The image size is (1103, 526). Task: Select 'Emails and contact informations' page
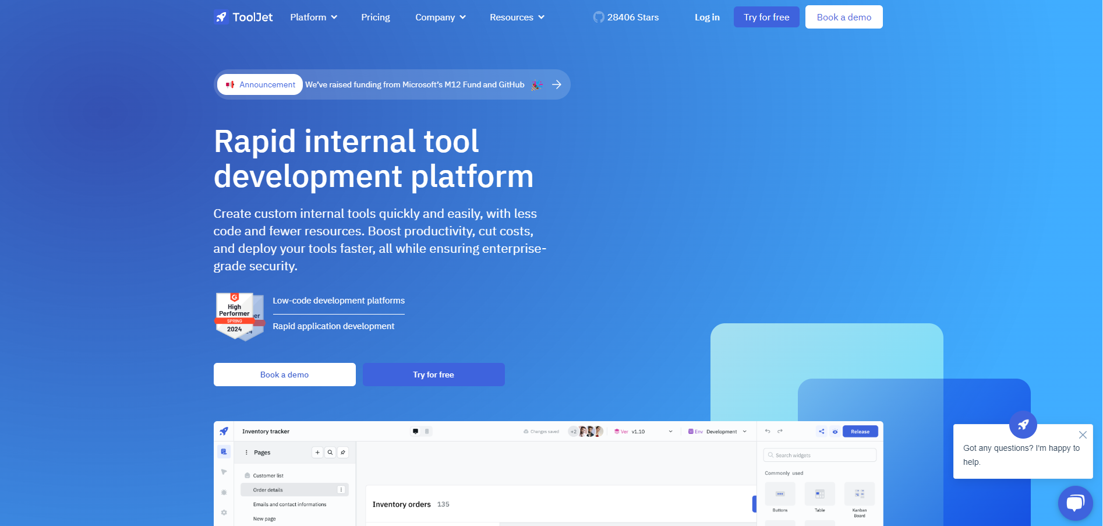tap(289, 504)
